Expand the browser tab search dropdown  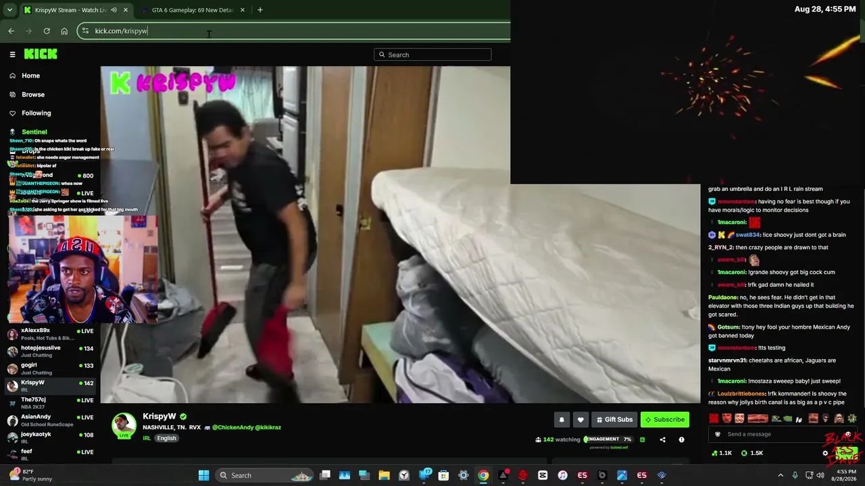pos(9,10)
